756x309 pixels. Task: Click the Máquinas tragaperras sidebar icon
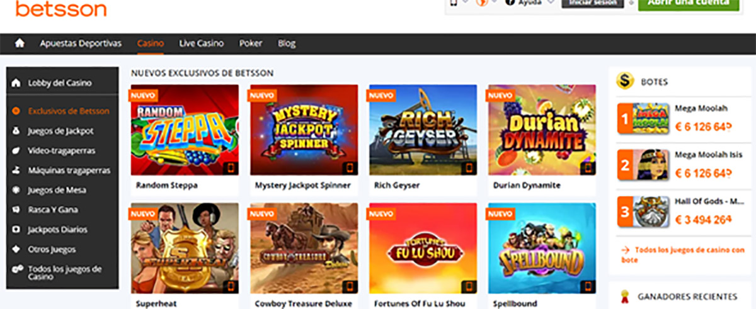[16, 171]
